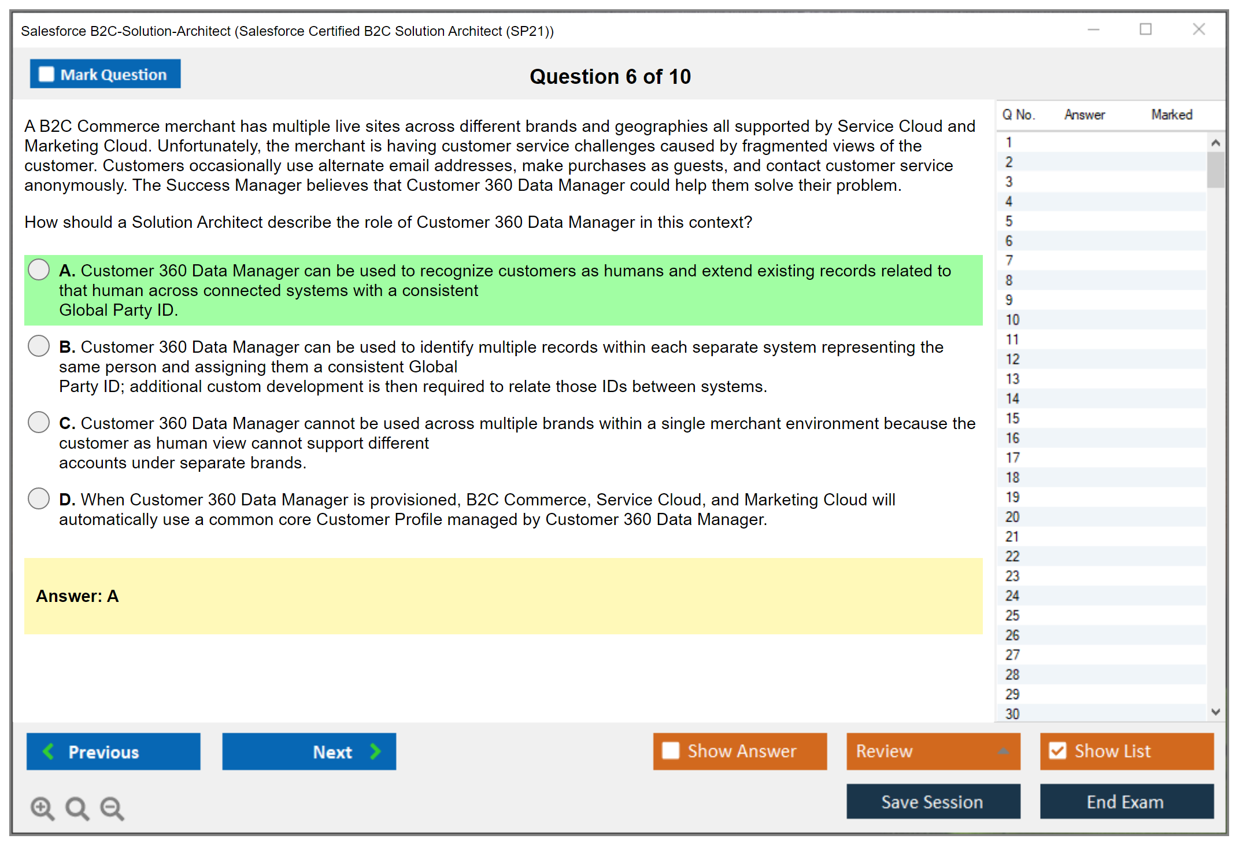Click the Answer column header
Screen dimensions: 1243x850
tap(1084, 114)
